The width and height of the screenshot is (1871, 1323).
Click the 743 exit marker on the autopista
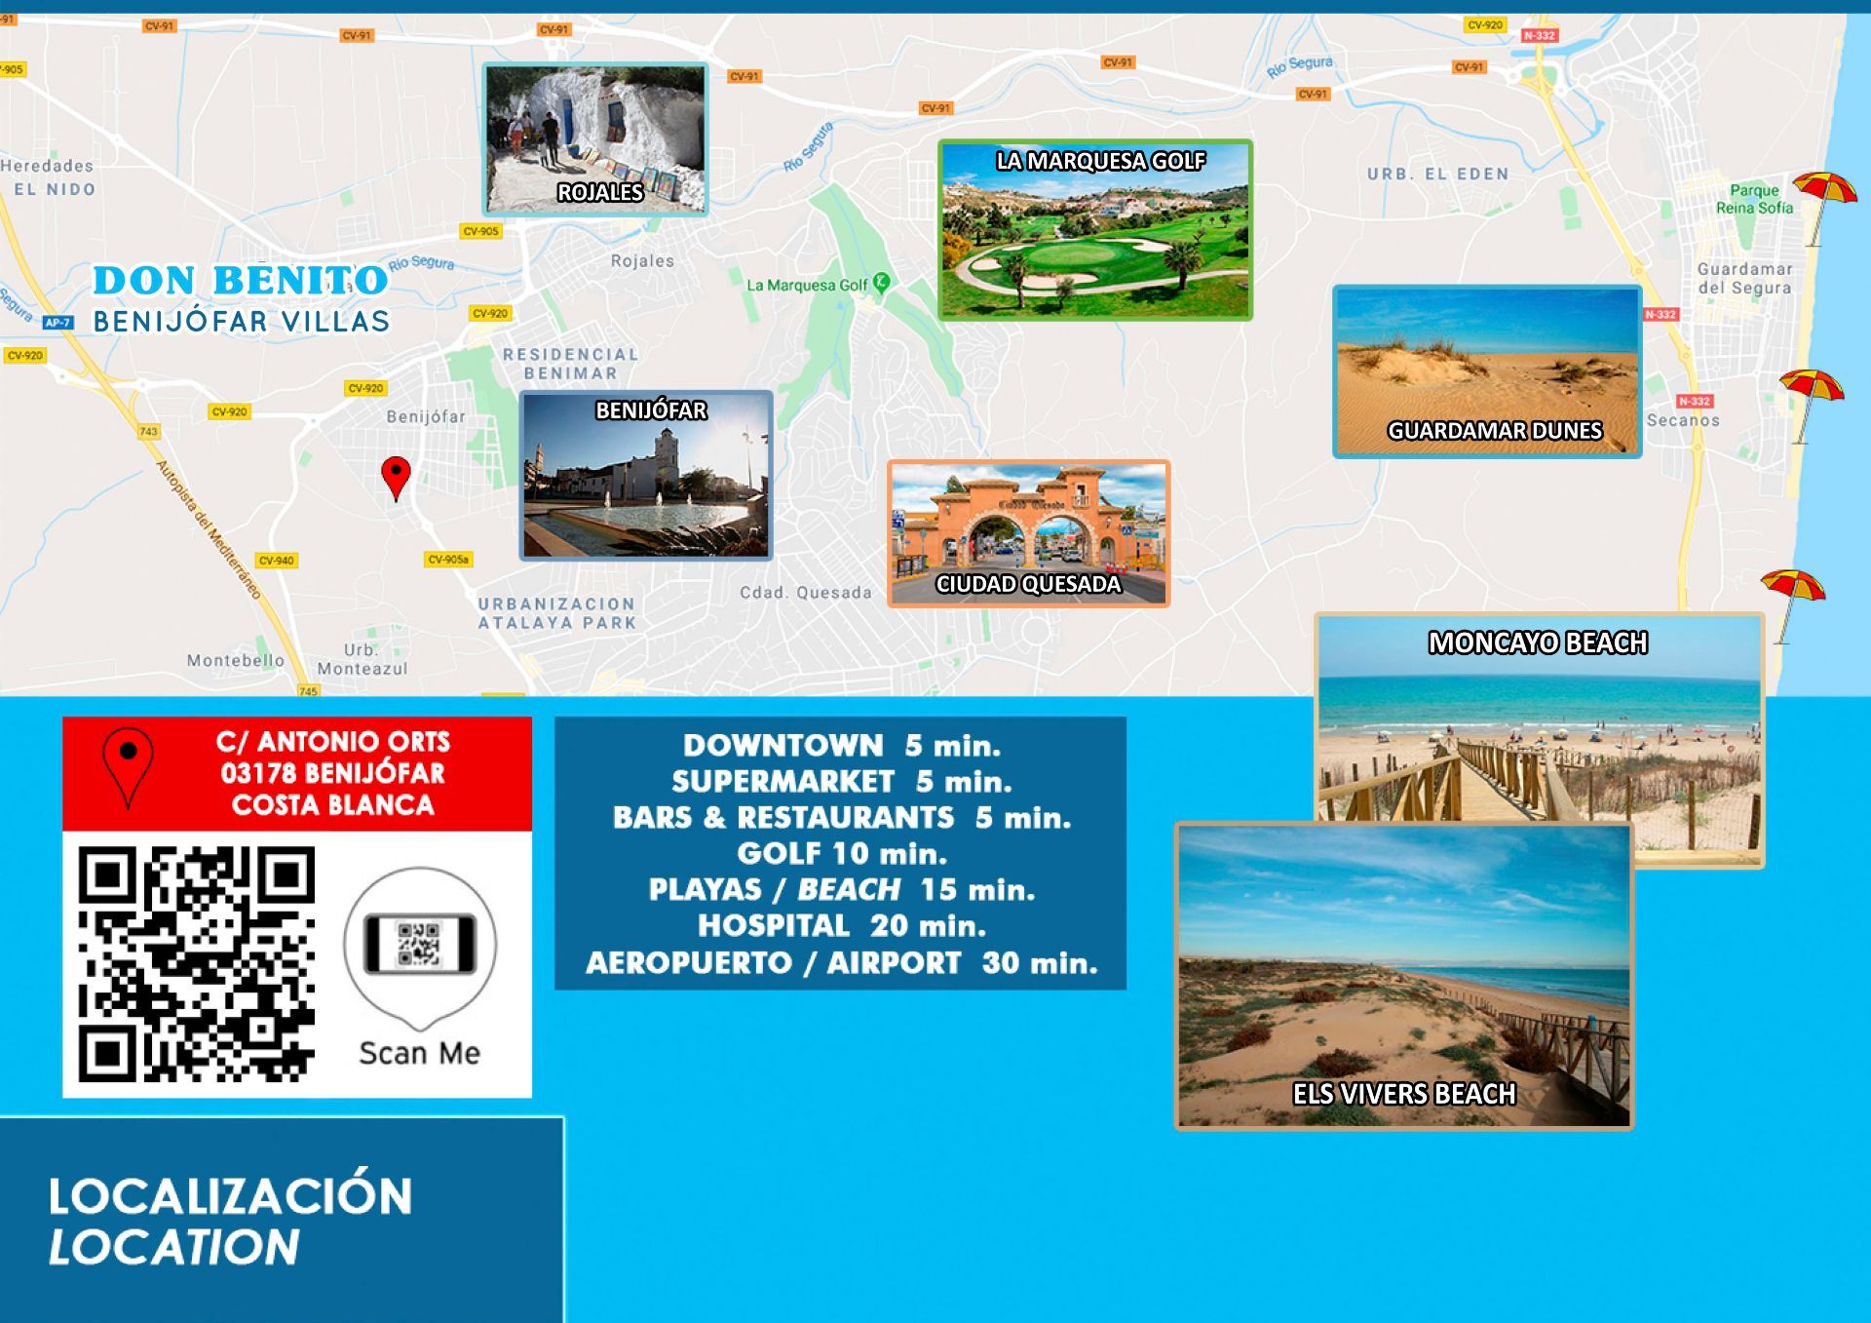point(148,431)
